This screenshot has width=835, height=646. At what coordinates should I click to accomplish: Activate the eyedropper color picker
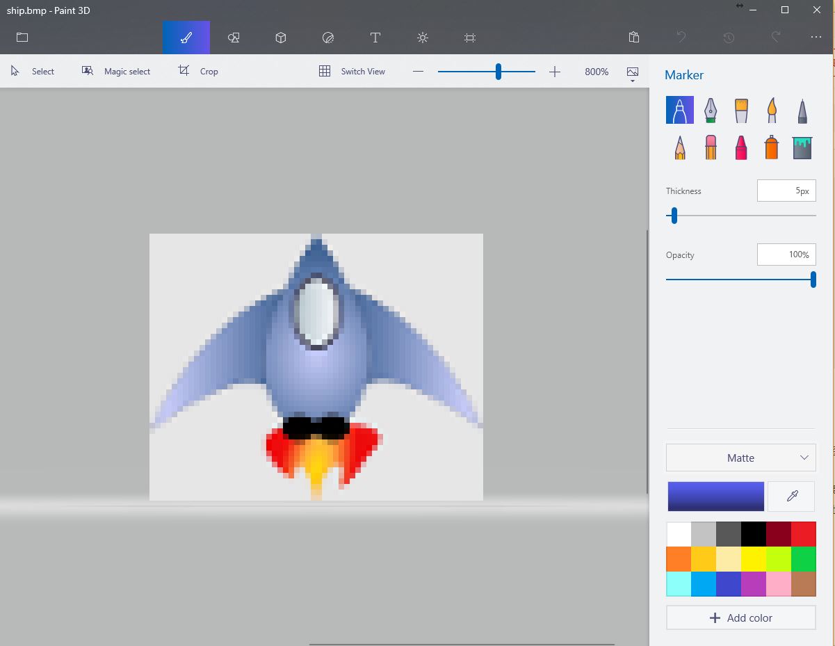click(791, 496)
